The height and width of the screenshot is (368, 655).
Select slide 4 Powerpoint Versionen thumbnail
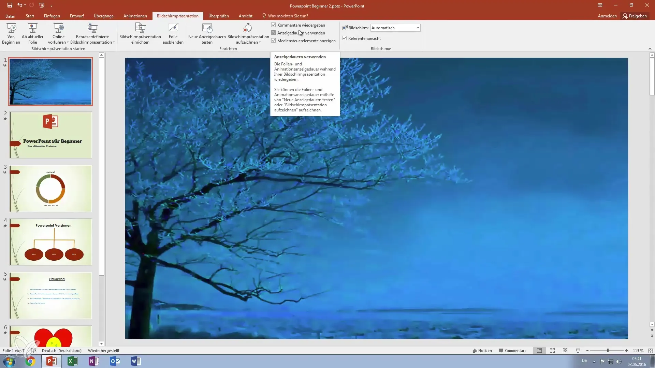click(x=50, y=242)
